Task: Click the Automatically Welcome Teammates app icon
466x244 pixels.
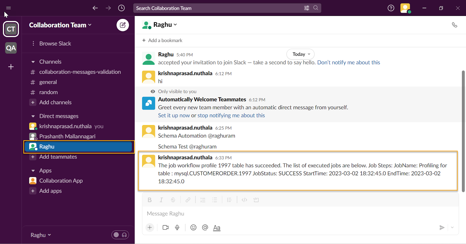Action: pos(149,103)
